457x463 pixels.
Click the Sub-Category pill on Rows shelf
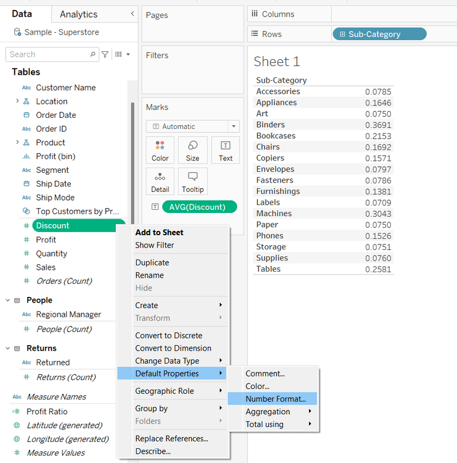point(379,34)
